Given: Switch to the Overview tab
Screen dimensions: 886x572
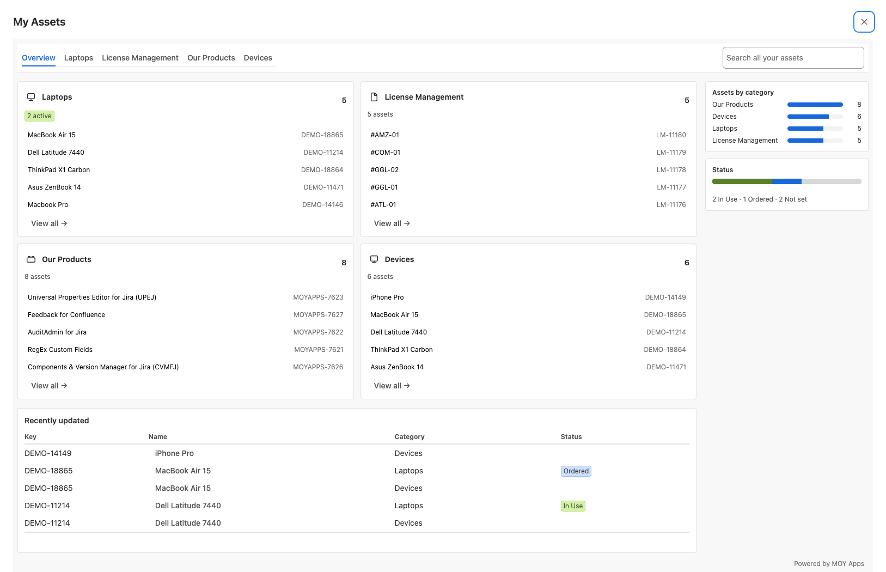Looking at the screenshot, I should pyautogui.click(x=39, y=58).
